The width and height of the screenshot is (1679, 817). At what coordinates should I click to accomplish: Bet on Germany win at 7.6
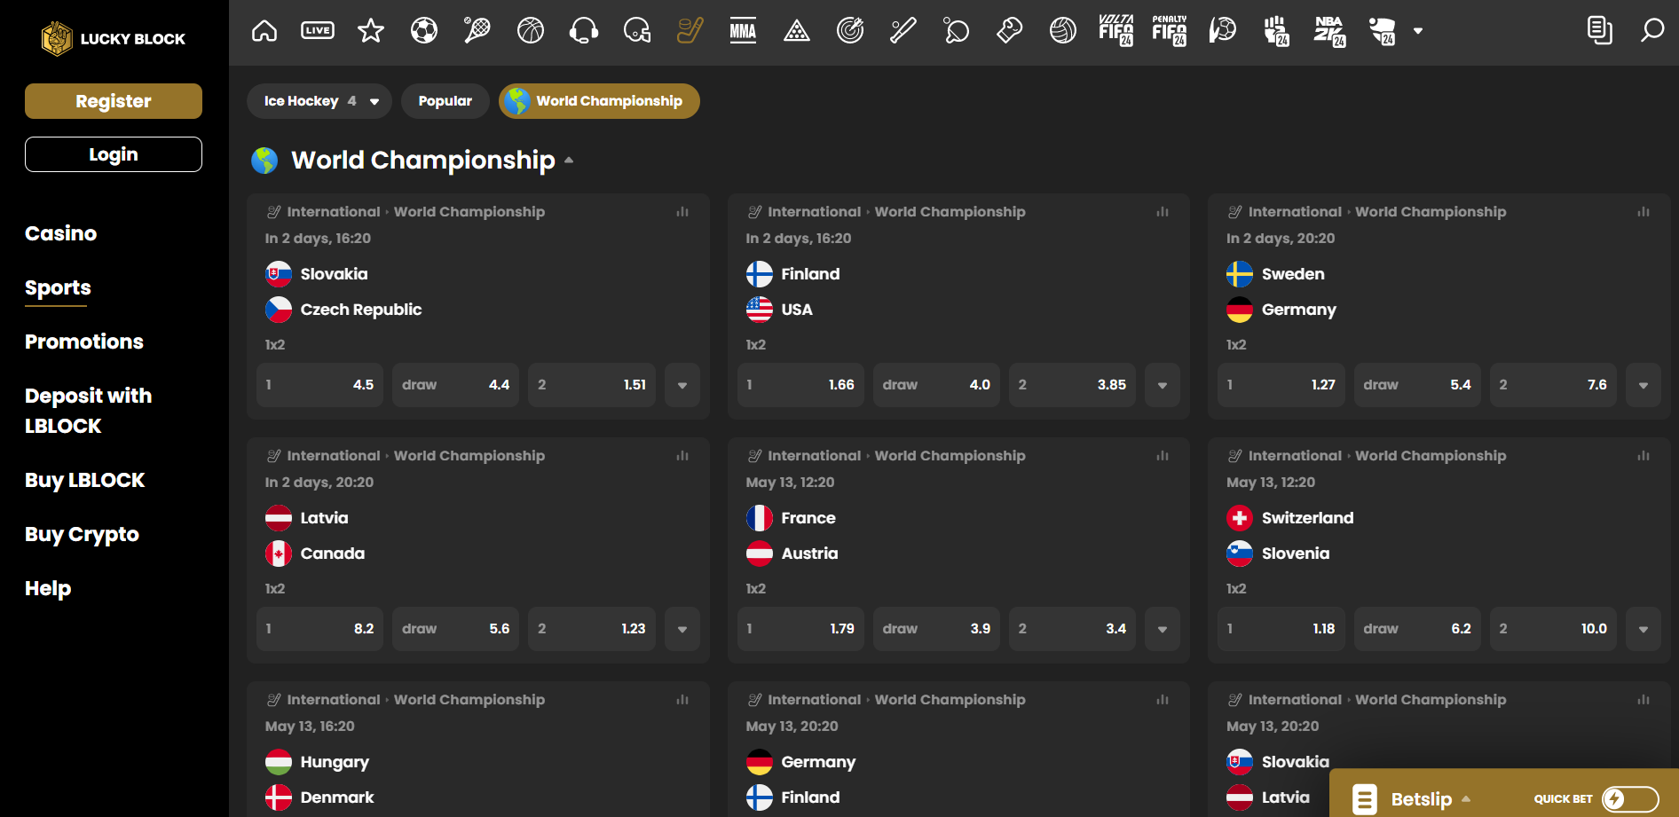1553,385
